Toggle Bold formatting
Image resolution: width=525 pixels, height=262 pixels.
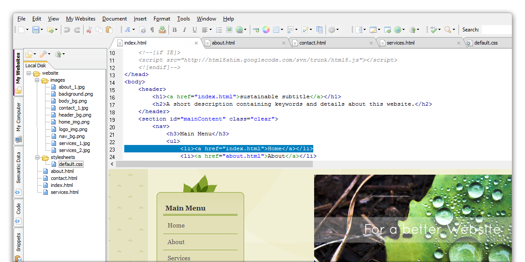[175, 30]
